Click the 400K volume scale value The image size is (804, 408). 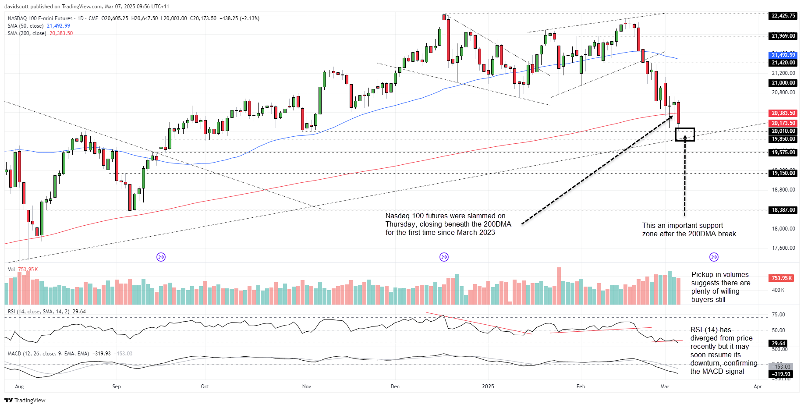[x=778, y=290]
